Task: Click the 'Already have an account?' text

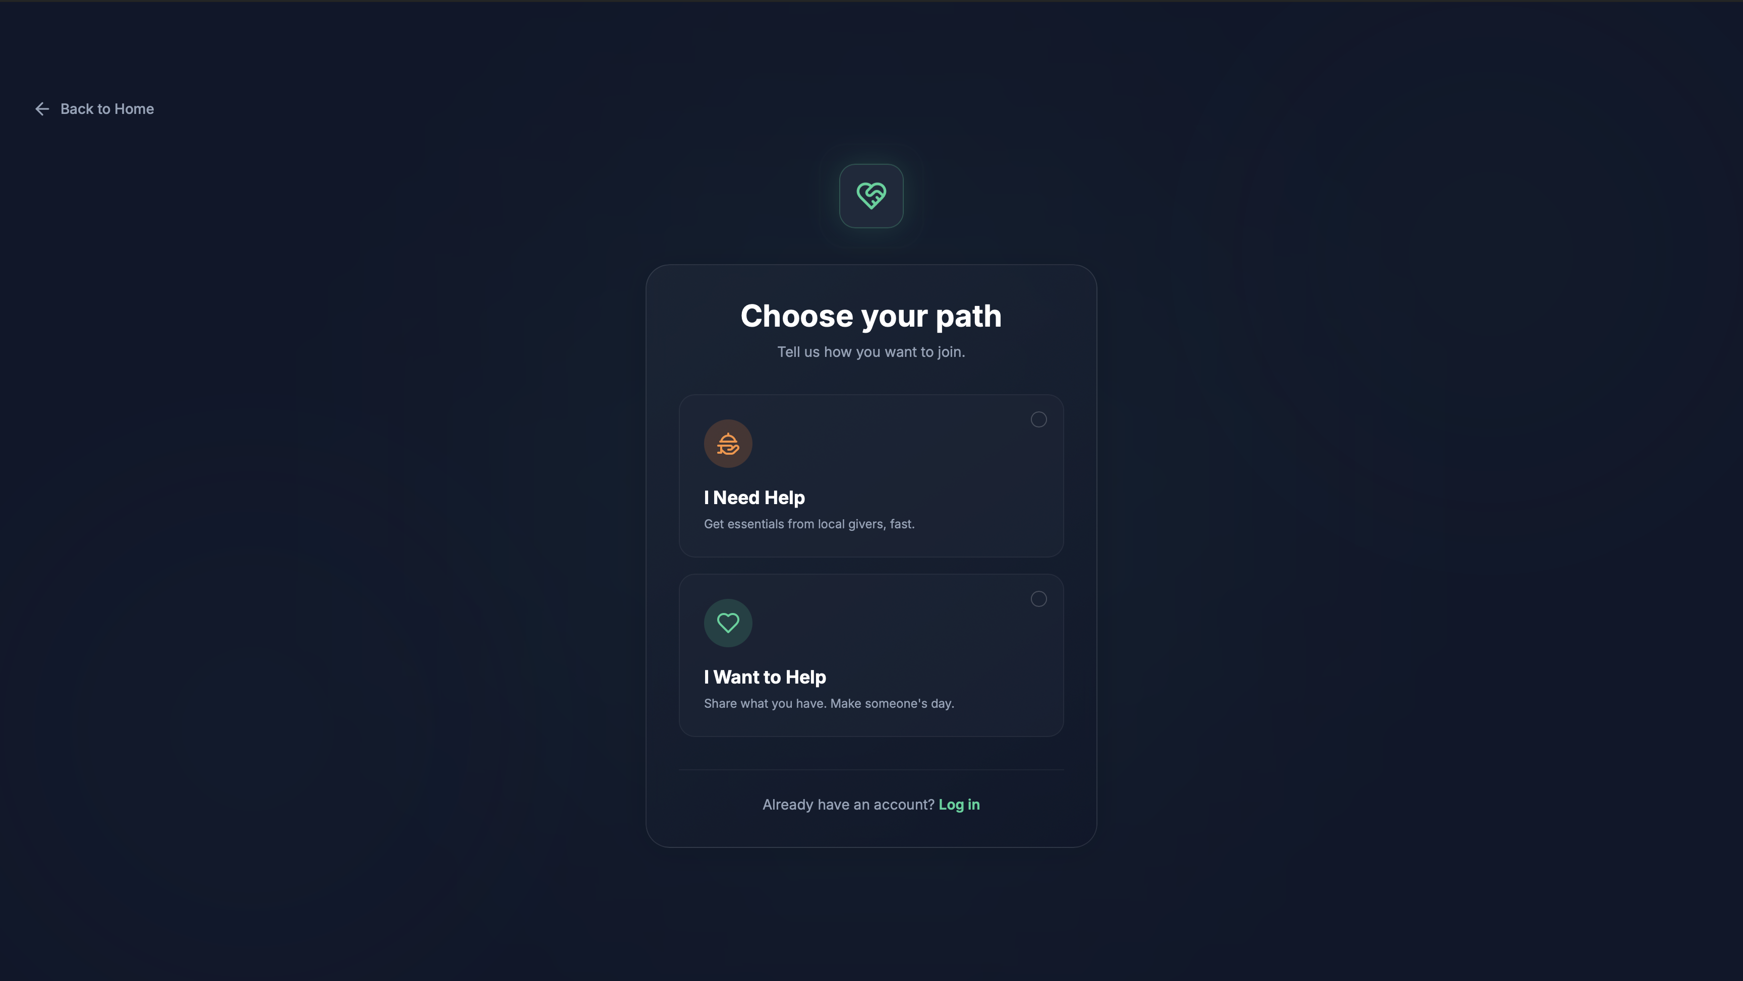Action: coord(848,805)
